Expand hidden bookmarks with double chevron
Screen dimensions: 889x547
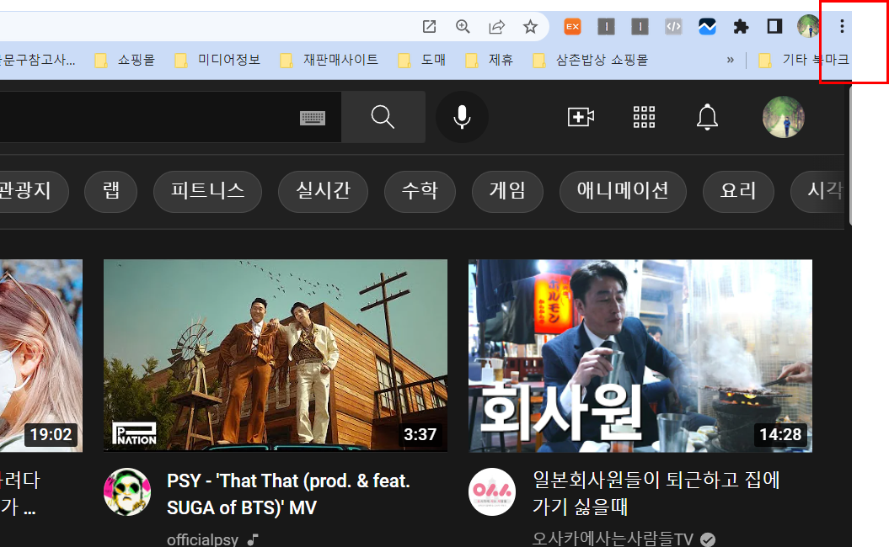[731, 60]
